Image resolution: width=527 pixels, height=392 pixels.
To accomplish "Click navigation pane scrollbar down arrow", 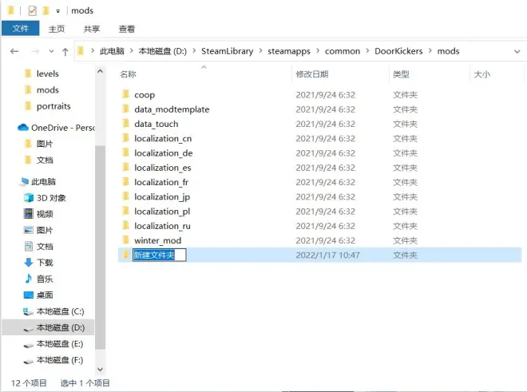I will (x=100, y=369).
